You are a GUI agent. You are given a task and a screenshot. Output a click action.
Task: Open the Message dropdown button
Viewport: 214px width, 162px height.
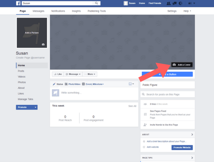73,74
